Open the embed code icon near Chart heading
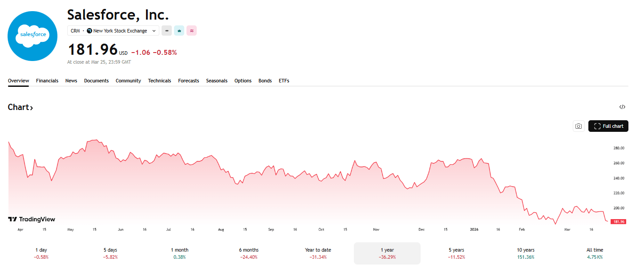Image resolution: width=640 pixels, height=273 pixels. coord(622,107)
